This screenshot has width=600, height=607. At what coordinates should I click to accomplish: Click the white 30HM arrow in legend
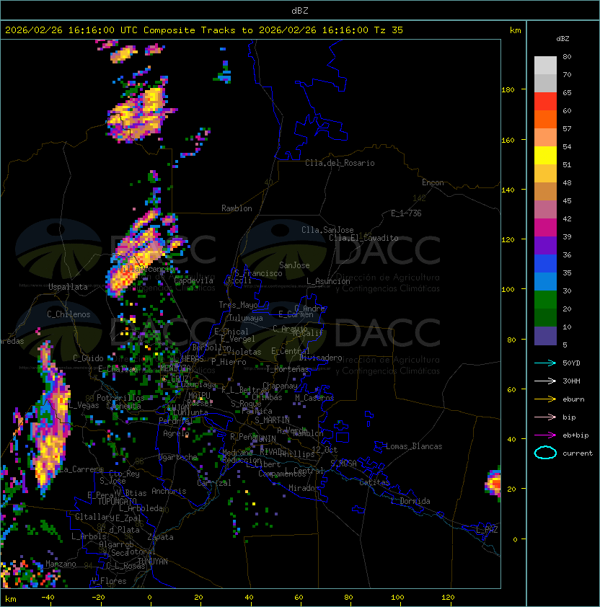[545, 381]
